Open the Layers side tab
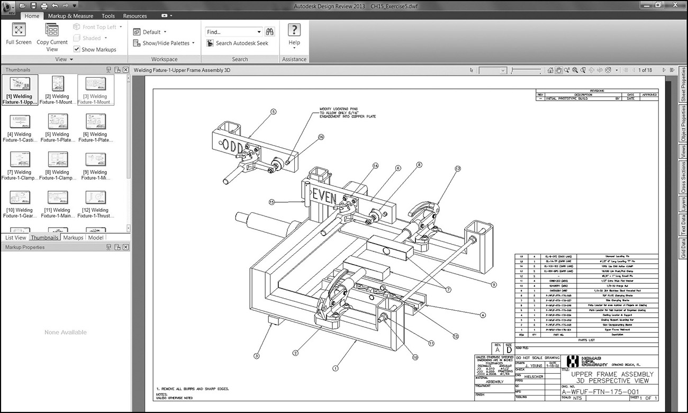The height and width of the screenshot is (413, 688). click(x=683, y=204)
